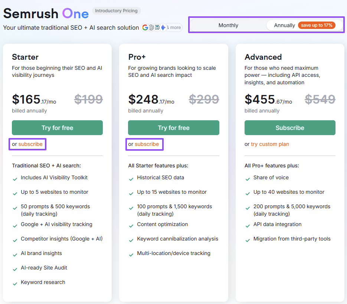This screenshot has height=304, width=347.
Task: Click the Gemini icon next to Perplexity
Action: click(x=163, y=27)
